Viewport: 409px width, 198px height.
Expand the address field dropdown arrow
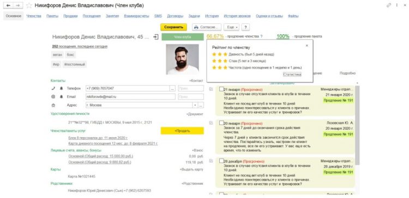195,106
